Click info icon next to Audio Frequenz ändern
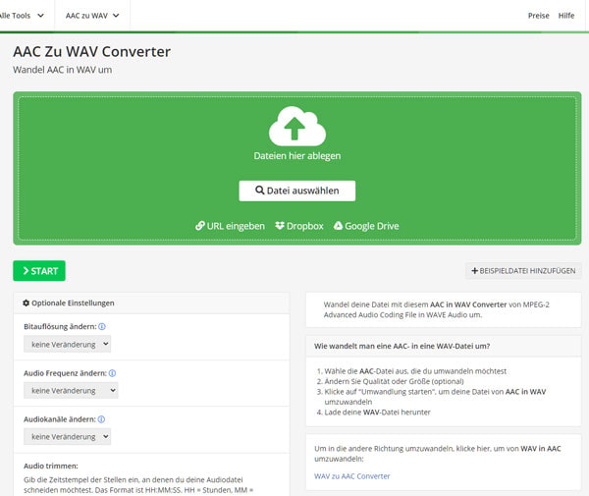589x496 pixels. (112, 373)
